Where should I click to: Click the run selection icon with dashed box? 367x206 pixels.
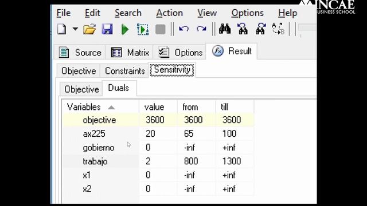(x=143, y=30)
